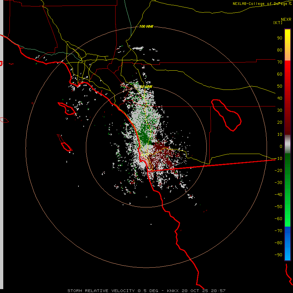
Task: Click the positive 80 scale label
Action: pyautogui.click(x=280, y=50)
